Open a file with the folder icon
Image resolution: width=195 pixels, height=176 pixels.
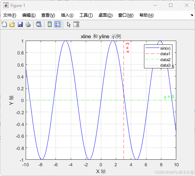click(12, 24)
